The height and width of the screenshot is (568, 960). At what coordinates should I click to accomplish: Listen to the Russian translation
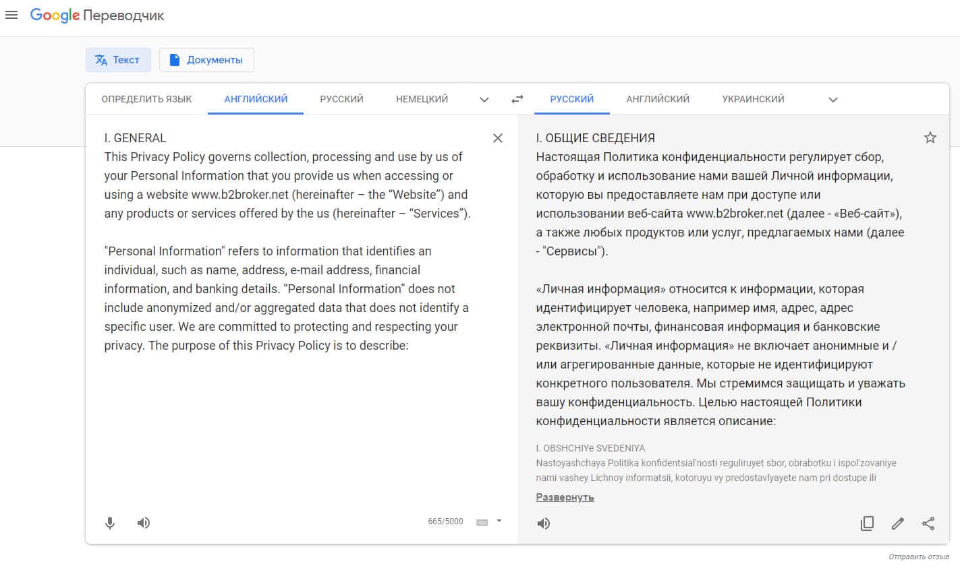544,524
